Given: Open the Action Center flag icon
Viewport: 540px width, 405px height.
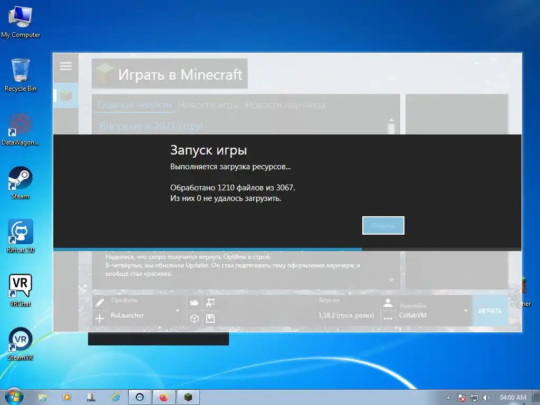Looking at the screenshot, I should (461, 398).
